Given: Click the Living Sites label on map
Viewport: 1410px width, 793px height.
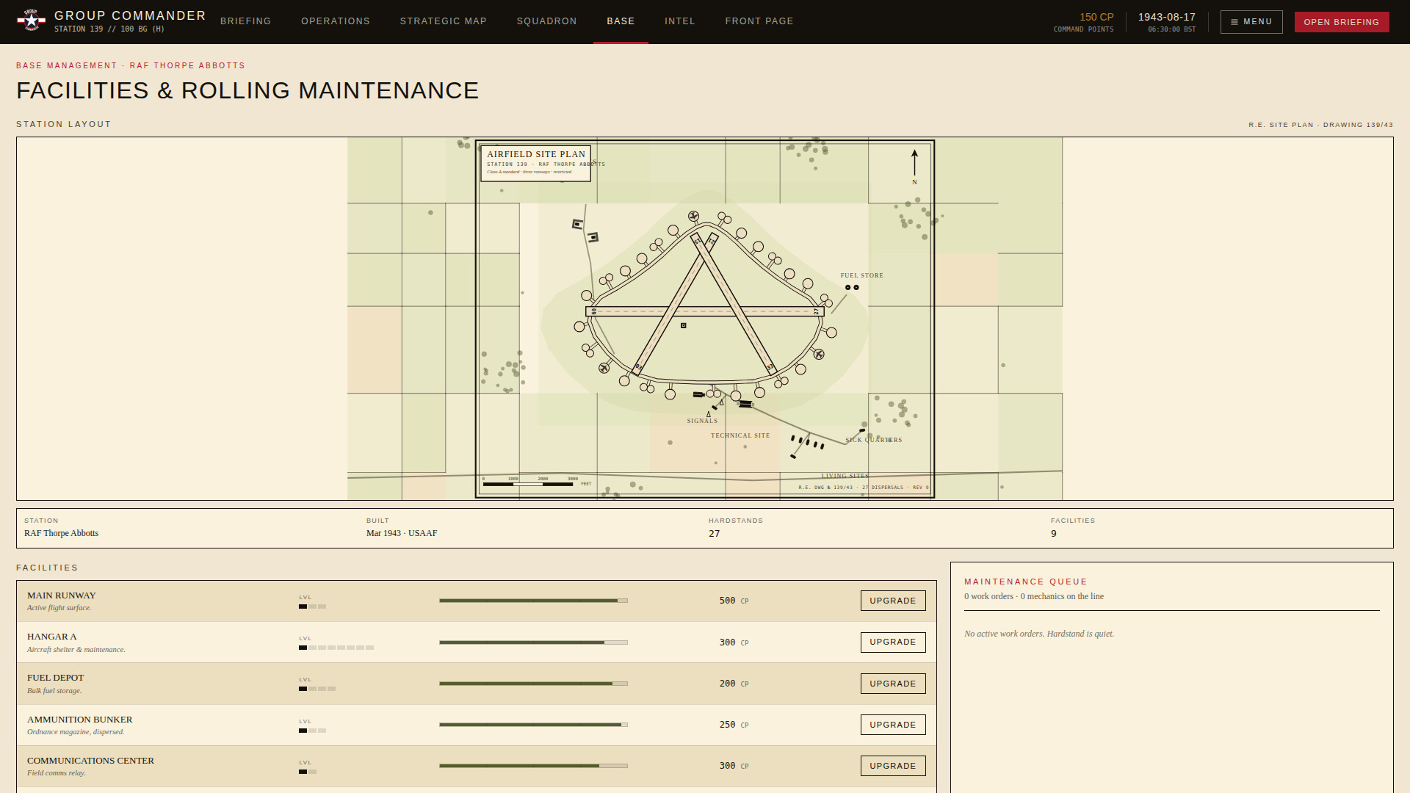Looking at the screenshot, I should [845, 476].
